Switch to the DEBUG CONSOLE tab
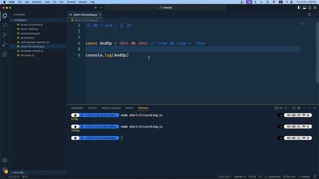The width and height of the screenshot is (319, 179). (x=111, y=108)
